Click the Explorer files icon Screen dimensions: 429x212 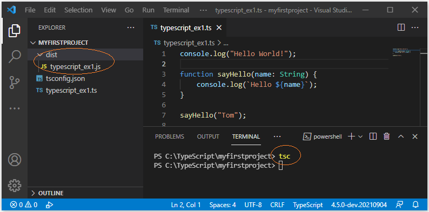point(15,31)
